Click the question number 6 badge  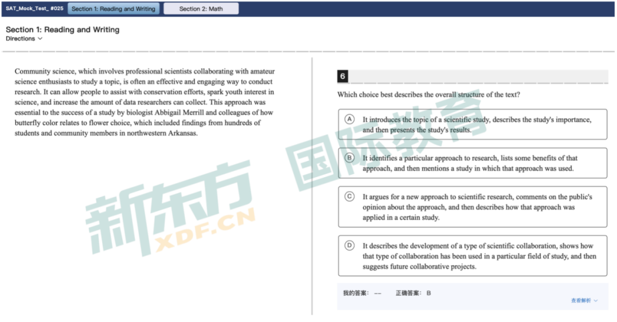coord(342,77)
